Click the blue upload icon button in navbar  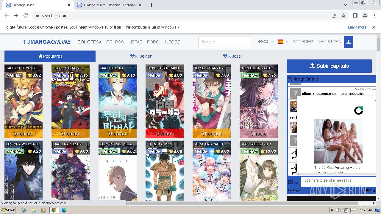click(x=348, y=42)
